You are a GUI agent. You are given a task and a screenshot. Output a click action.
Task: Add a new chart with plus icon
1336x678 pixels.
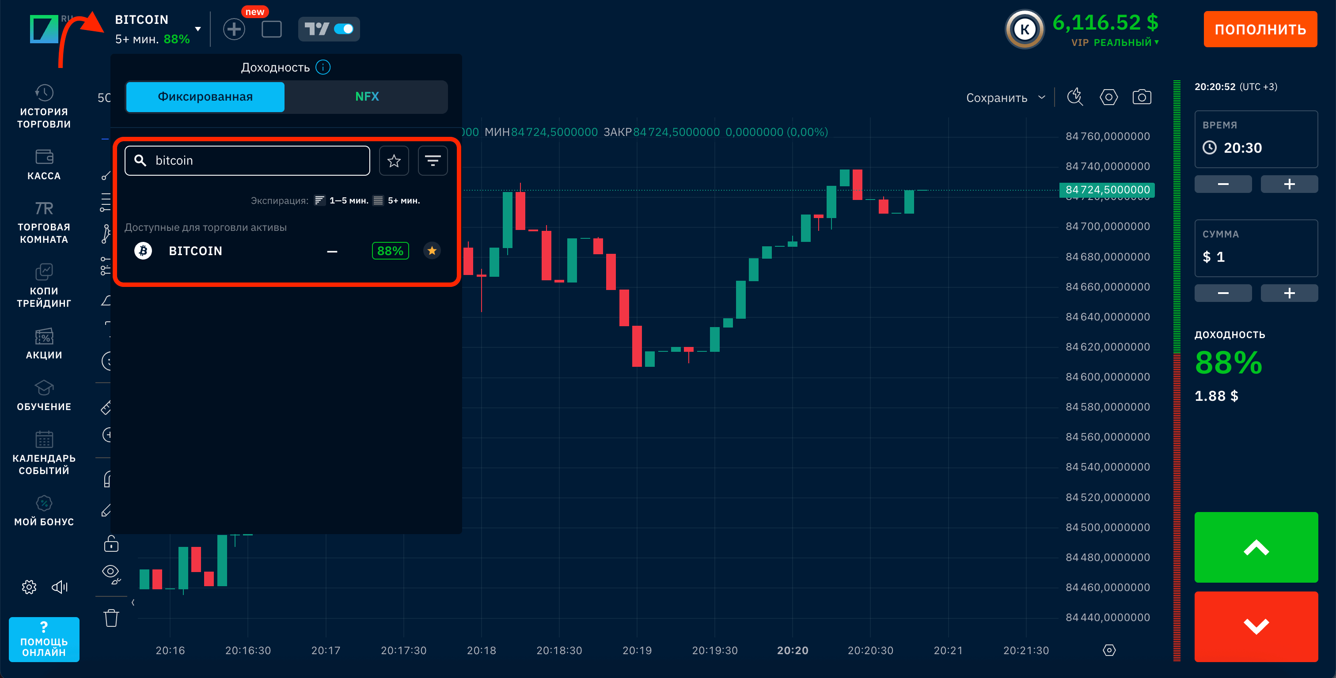tap(234, 29)
